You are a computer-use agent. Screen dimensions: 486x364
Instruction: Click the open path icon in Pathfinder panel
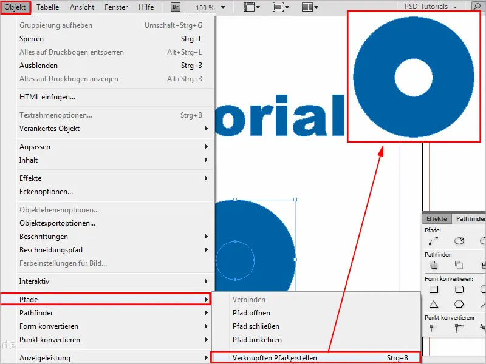[x=459, y=240]
